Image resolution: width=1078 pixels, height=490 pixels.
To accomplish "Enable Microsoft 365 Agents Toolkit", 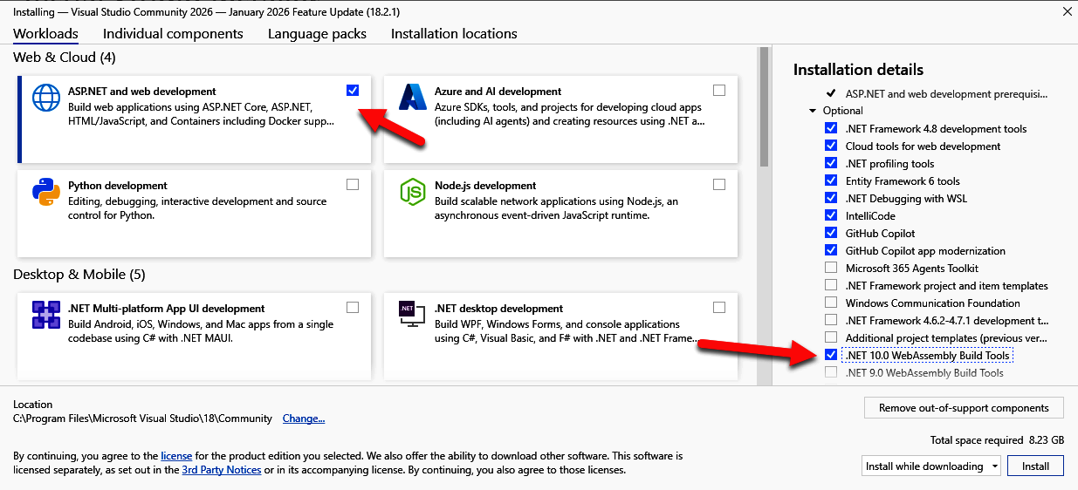I will coord(831,268).
